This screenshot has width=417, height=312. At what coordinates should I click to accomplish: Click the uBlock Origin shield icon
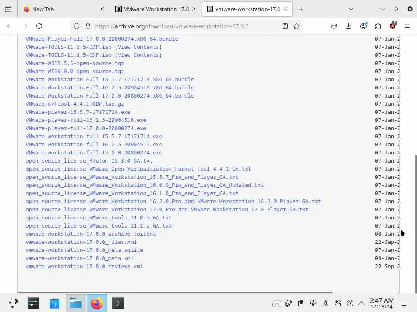click(x=393, y=26)
